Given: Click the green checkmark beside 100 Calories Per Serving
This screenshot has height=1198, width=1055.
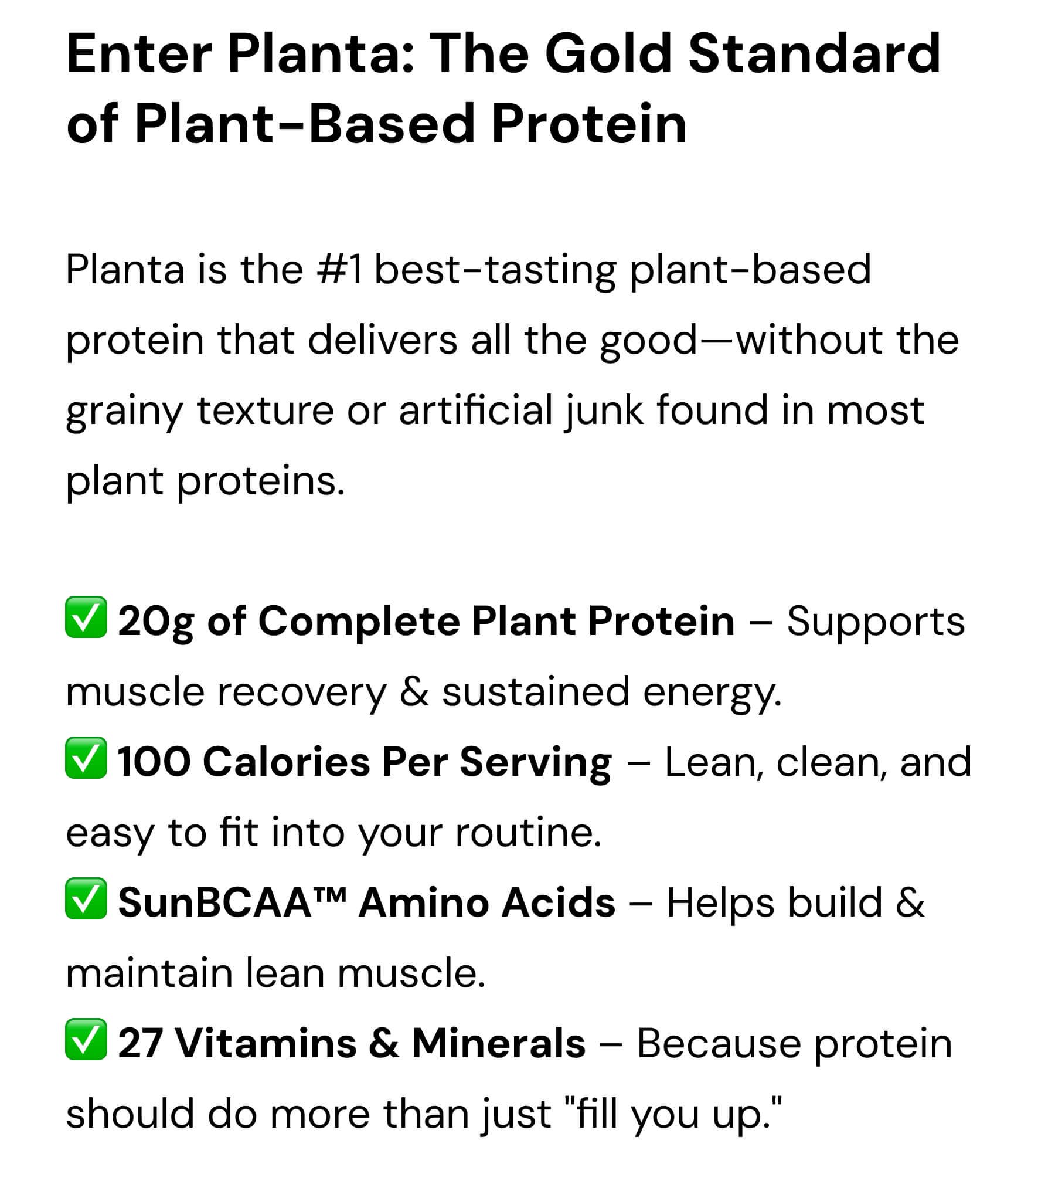Looking at the screenshot, I should (x=86, y=758).
